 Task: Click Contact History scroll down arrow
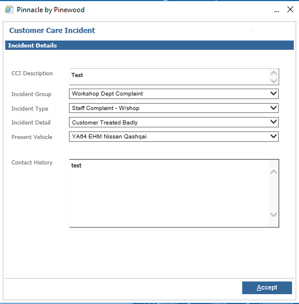point(274,214)
